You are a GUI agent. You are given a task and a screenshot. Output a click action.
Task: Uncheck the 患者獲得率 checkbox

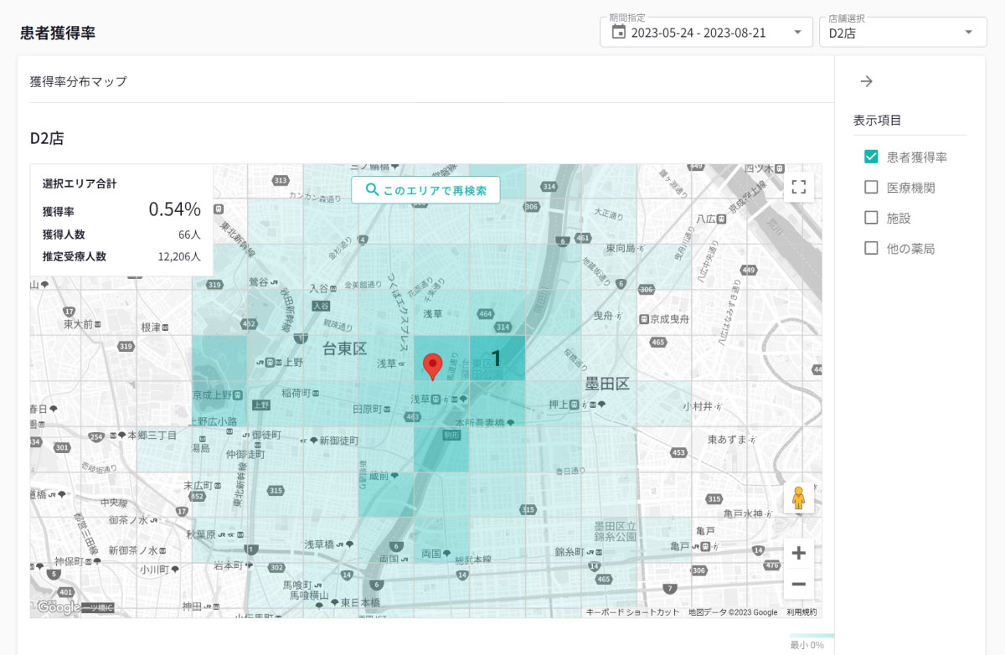(871, 157)
